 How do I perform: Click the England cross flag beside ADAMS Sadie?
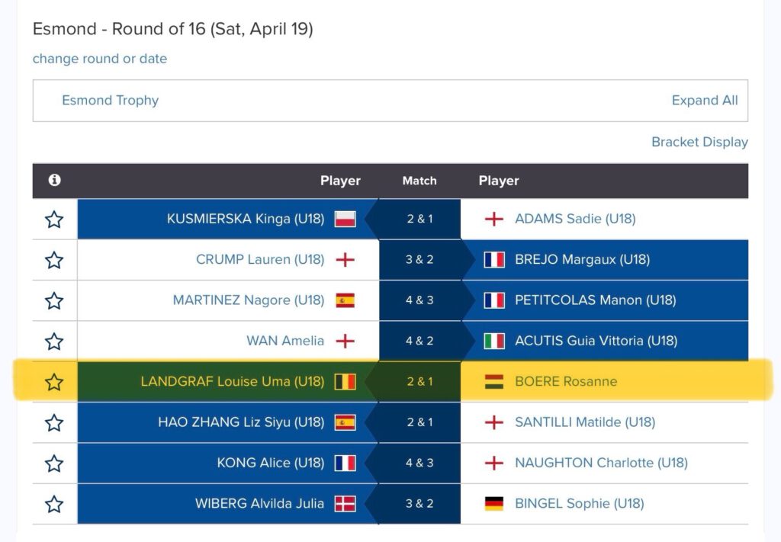[x=493, y=219]
